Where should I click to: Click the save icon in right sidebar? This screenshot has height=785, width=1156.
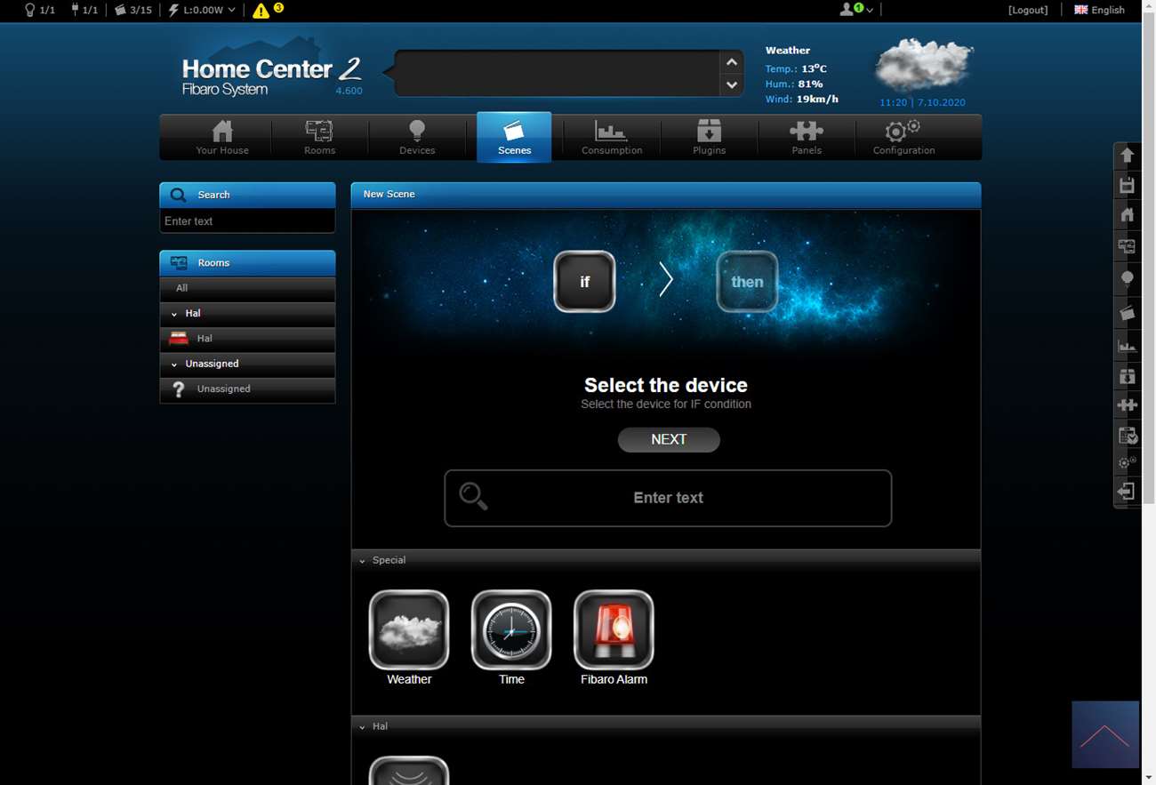pyautogui.click(x=1127, y=185)
